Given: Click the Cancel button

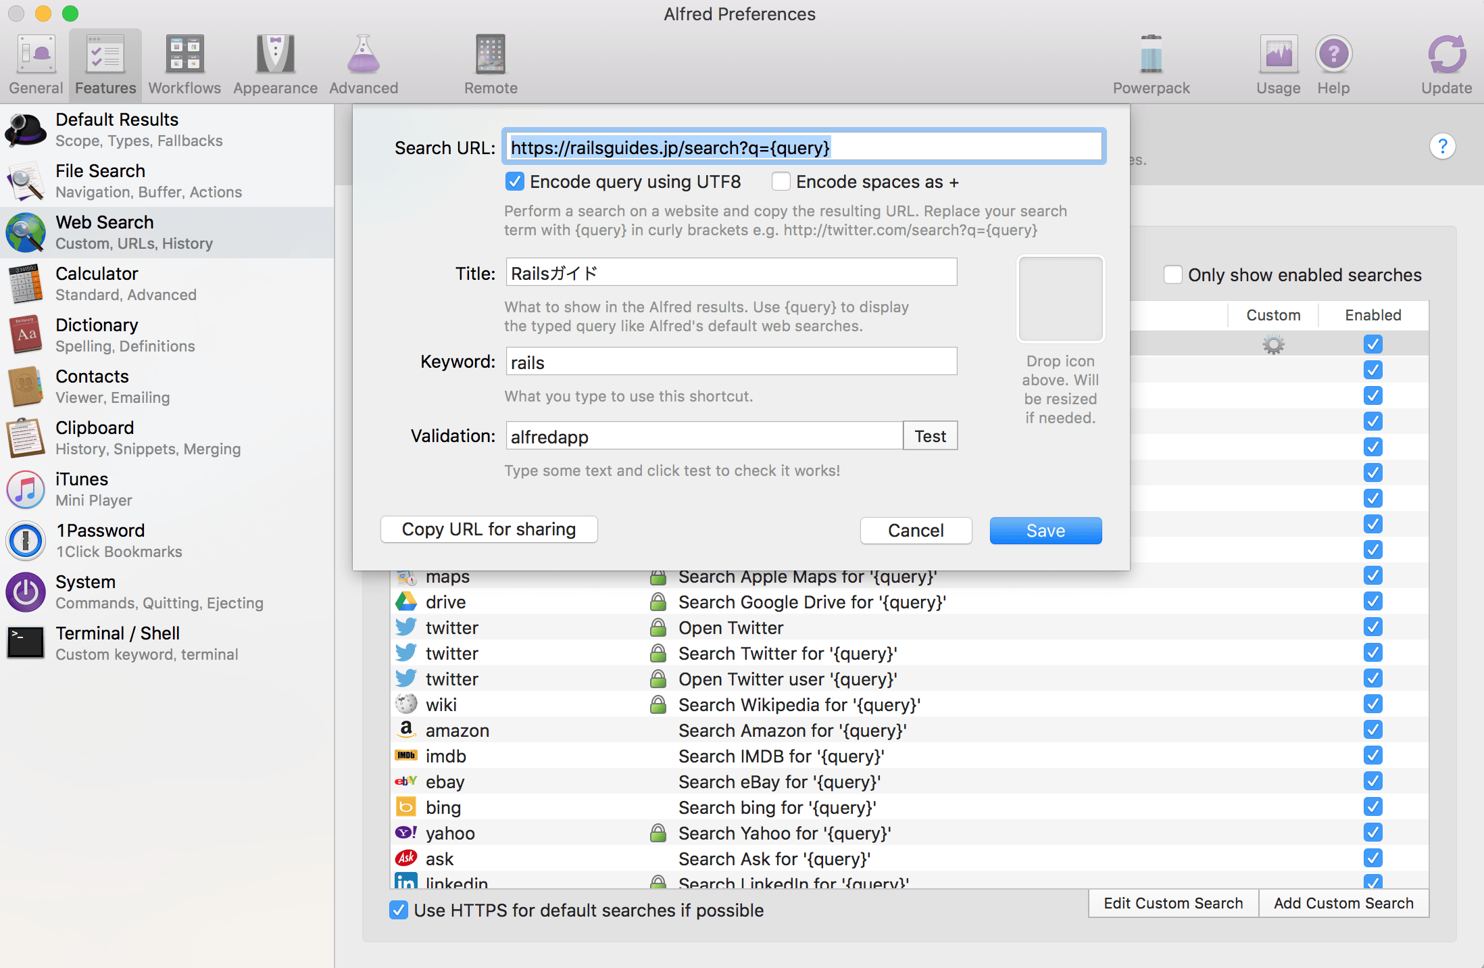Looking at the screenshot, I should (916, 531).
